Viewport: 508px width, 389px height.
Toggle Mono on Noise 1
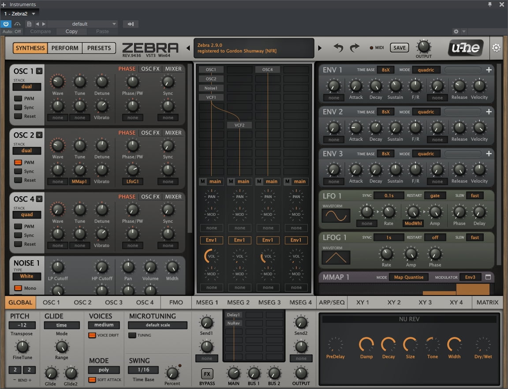click(18, 288)
